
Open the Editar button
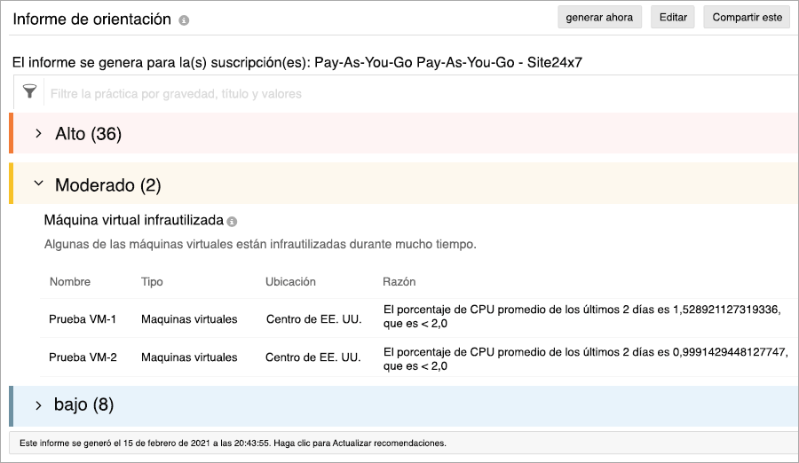(673, 18)
